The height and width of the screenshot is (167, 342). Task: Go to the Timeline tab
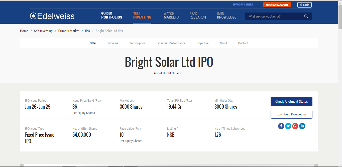[113, 43]
